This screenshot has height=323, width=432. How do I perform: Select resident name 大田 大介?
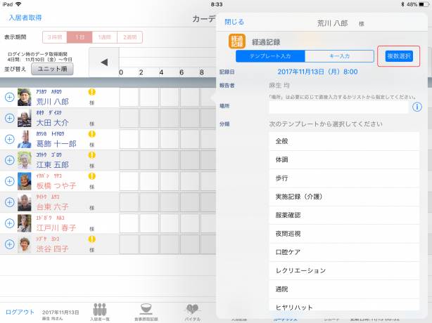tap(52, 123)
